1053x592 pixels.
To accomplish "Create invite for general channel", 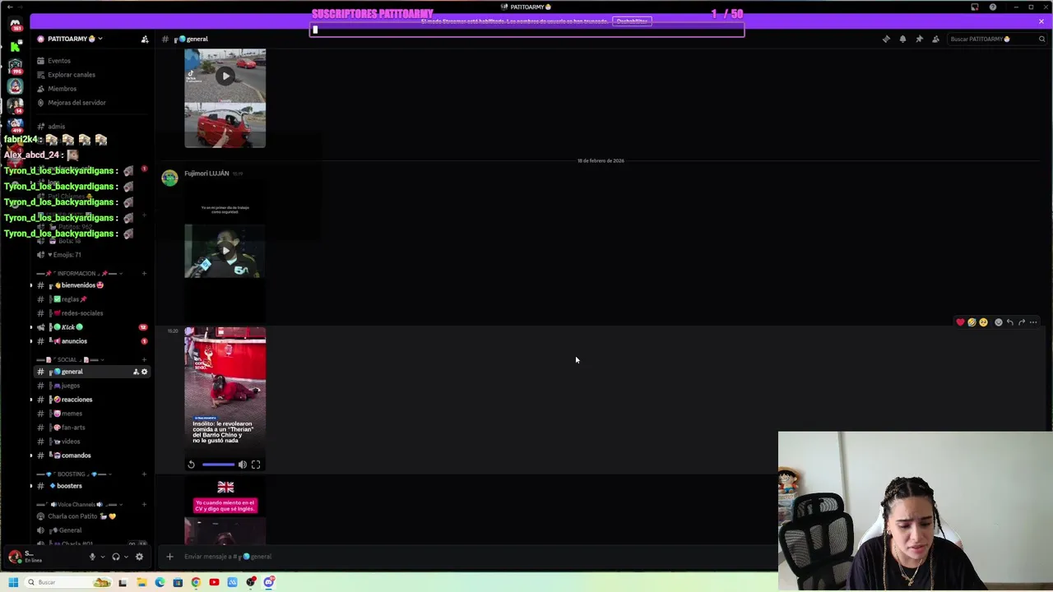I will tap(136, 372).
